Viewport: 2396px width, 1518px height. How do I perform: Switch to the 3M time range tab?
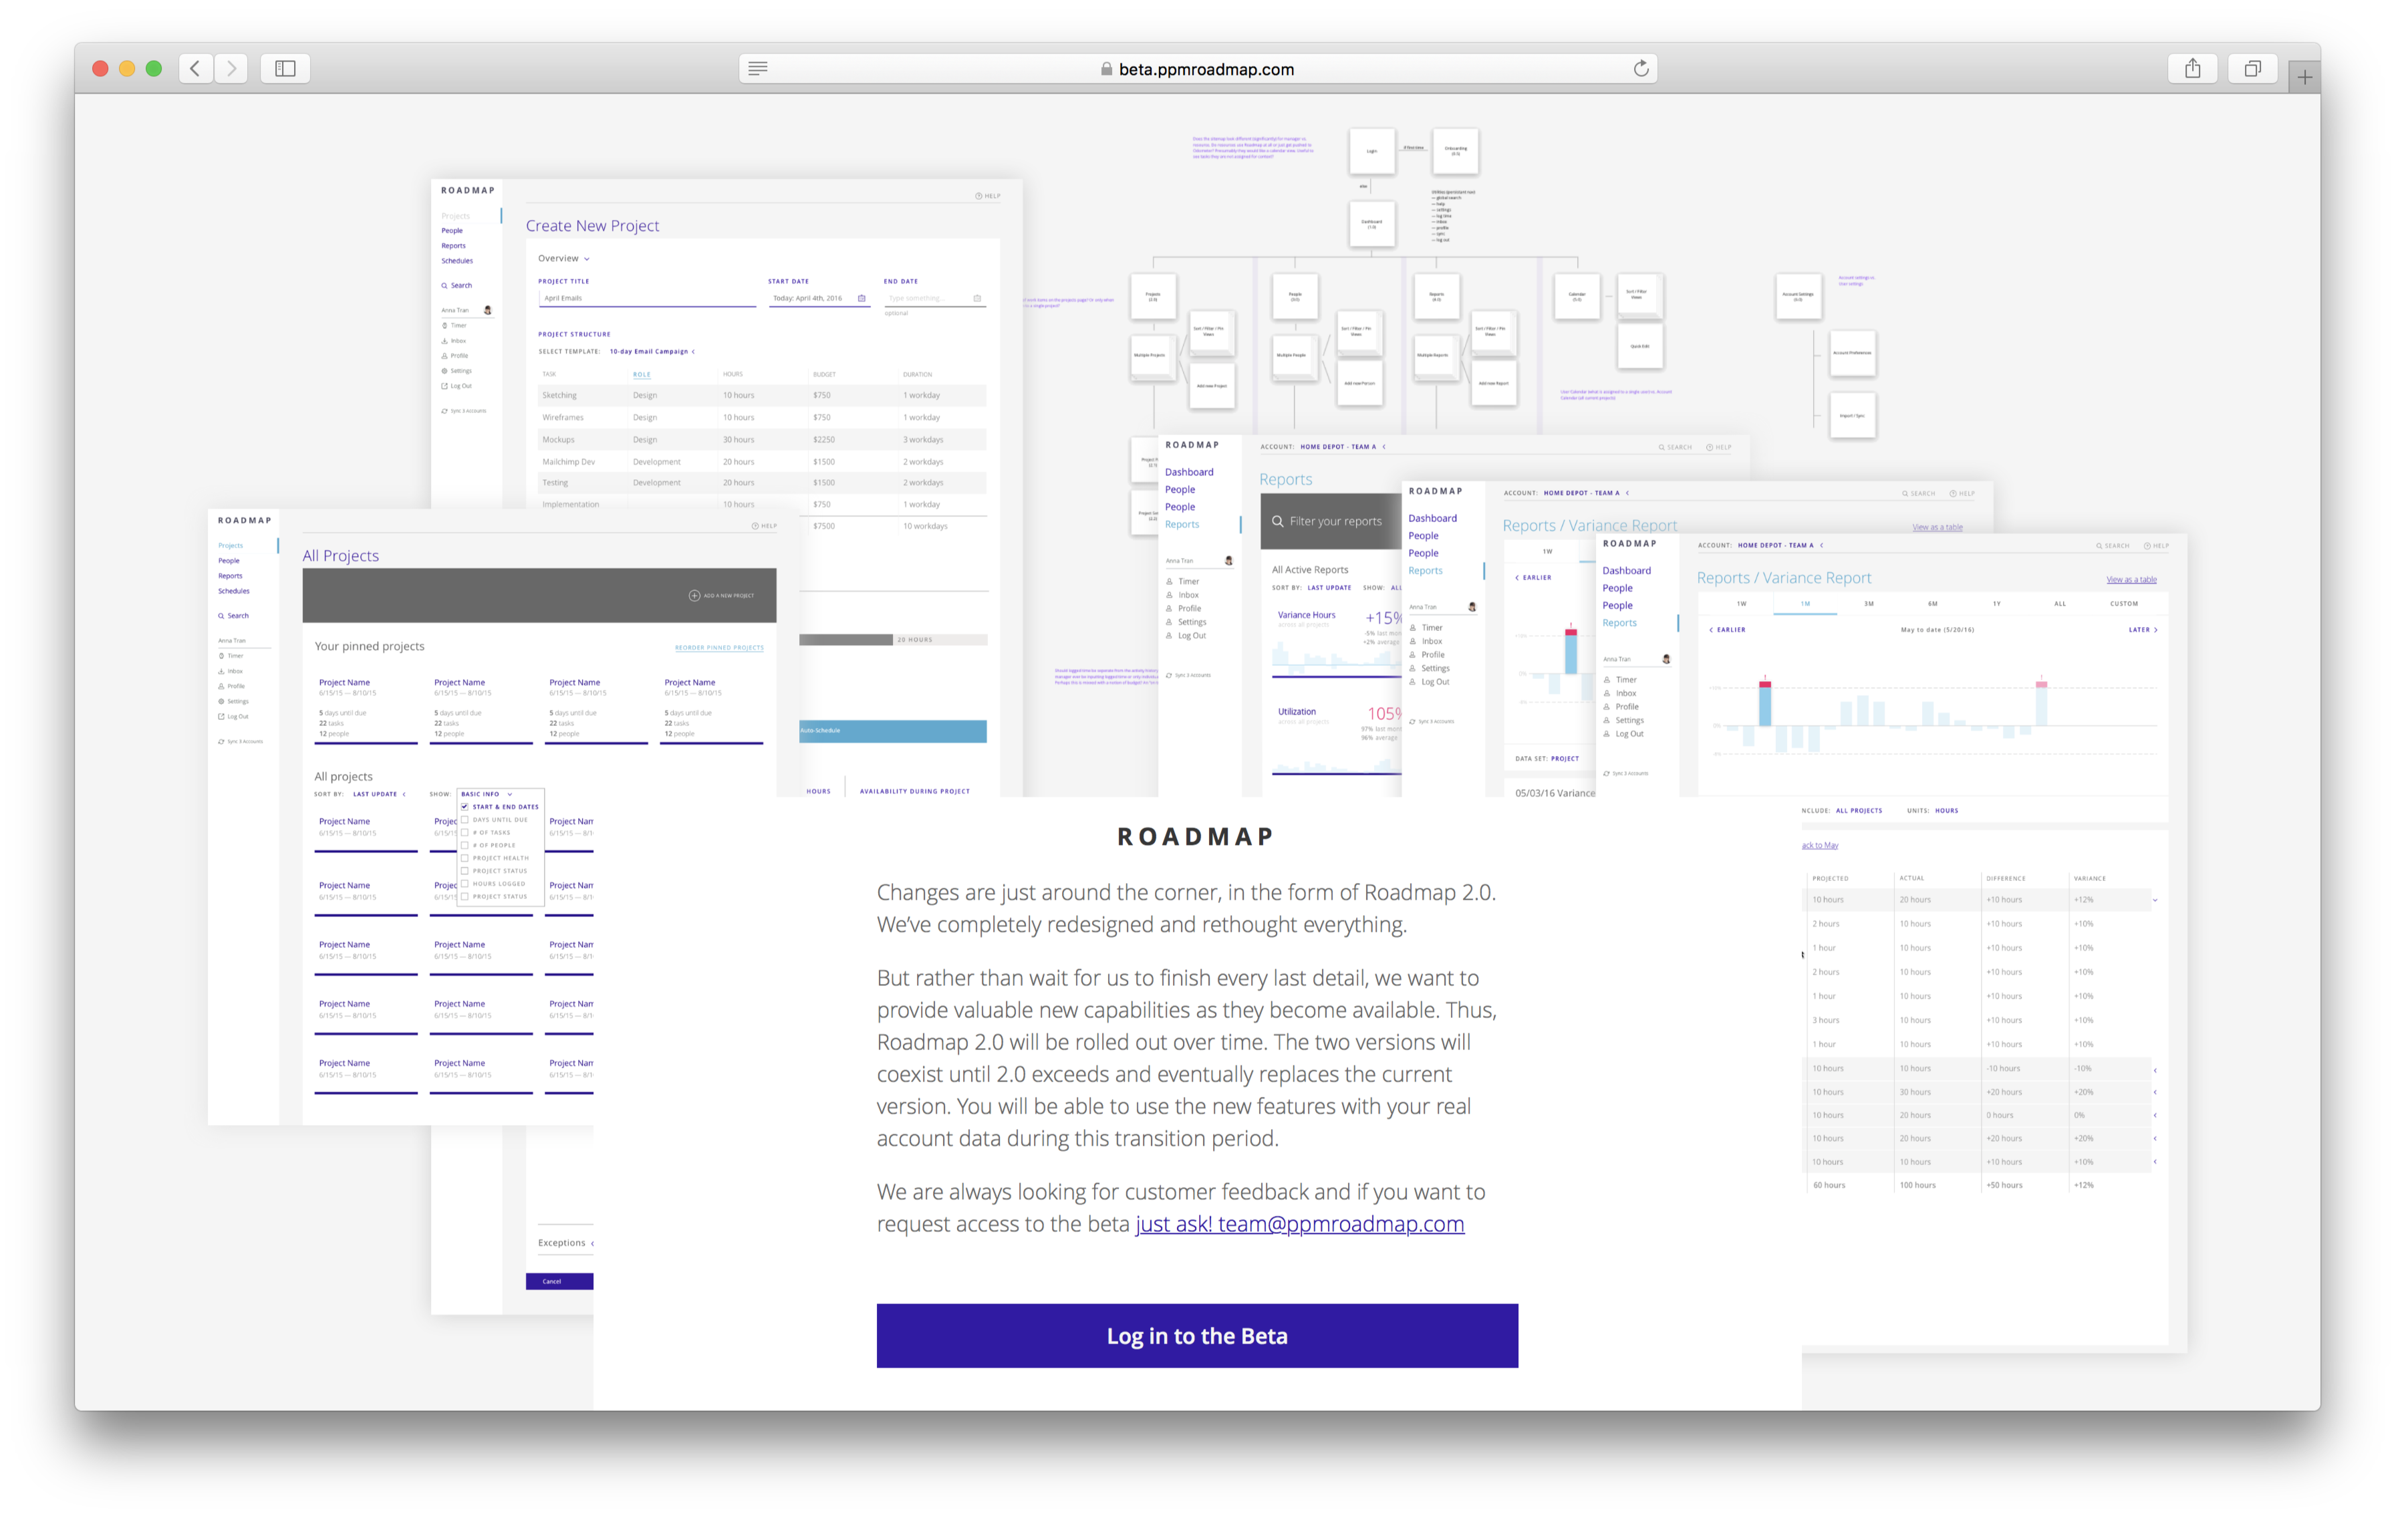tap(1869, 603)
